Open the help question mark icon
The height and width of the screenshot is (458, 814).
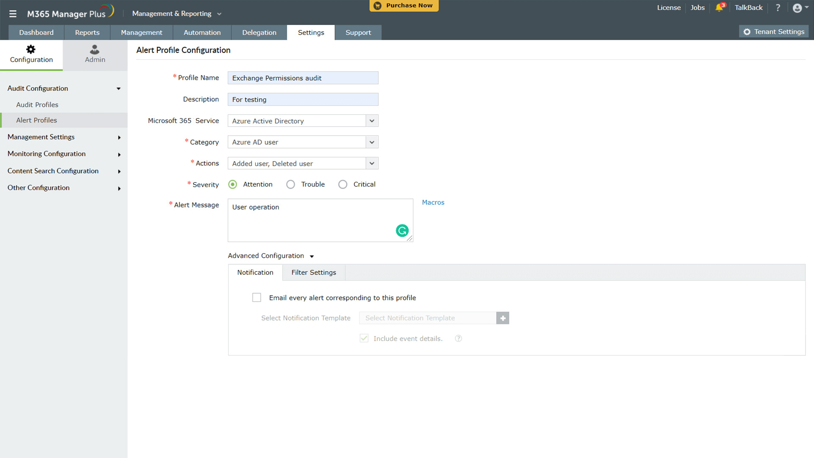(x=778, y=8)
